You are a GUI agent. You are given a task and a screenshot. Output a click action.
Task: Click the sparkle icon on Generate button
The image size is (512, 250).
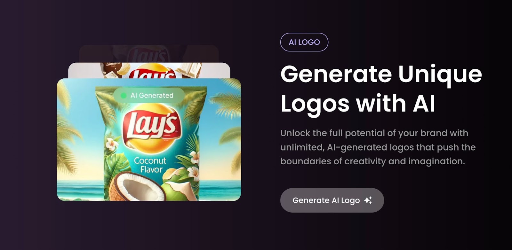tap(368, 200)
